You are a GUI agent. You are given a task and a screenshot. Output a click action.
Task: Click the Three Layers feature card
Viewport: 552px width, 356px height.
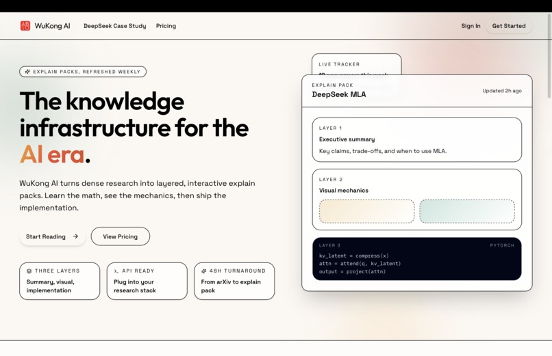point(60,281)
